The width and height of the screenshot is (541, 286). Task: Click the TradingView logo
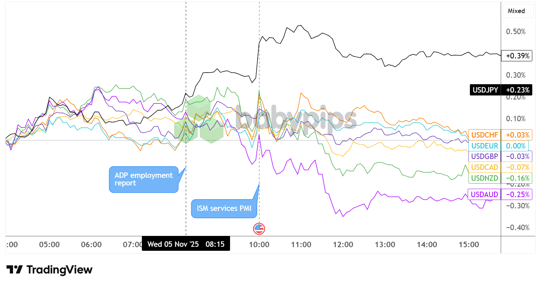(x=49, y=270)
